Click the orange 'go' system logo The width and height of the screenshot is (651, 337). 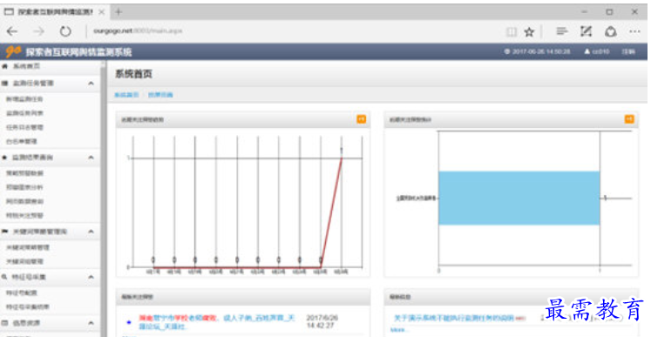tap(13, 51)
